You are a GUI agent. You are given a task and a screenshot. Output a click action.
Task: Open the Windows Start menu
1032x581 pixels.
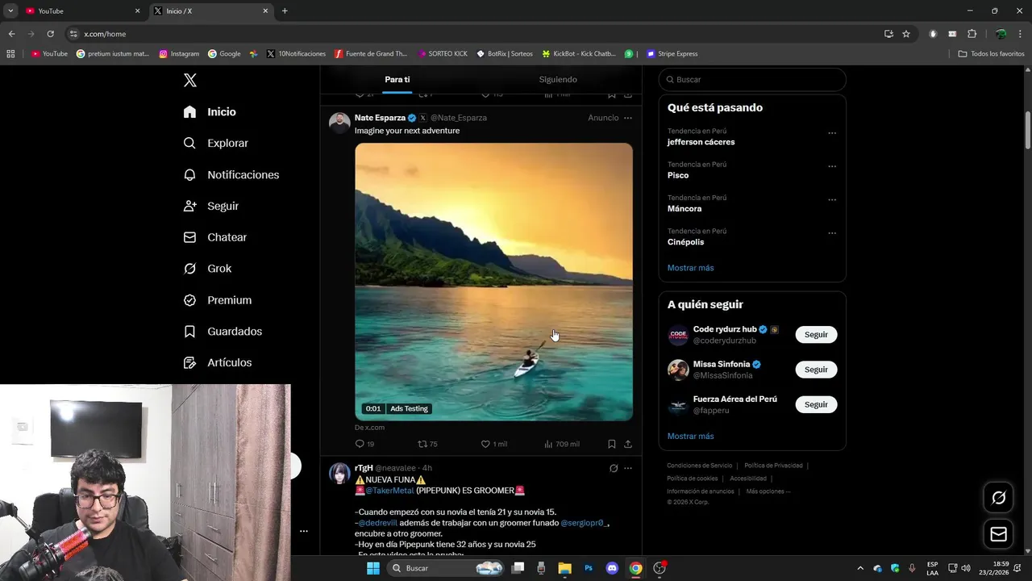tap(372, 568)
